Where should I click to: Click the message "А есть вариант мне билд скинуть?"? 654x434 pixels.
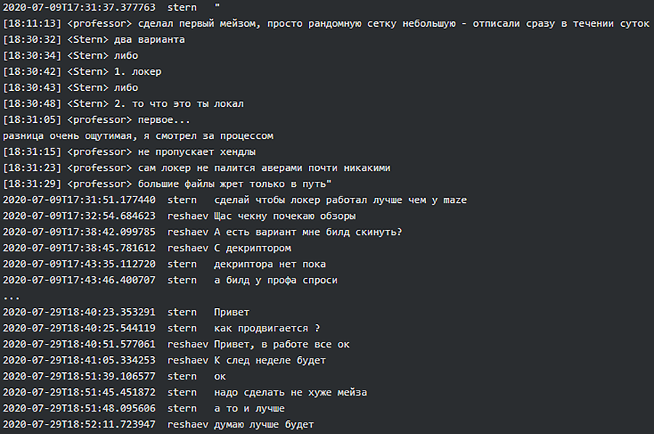coord(308,232)
